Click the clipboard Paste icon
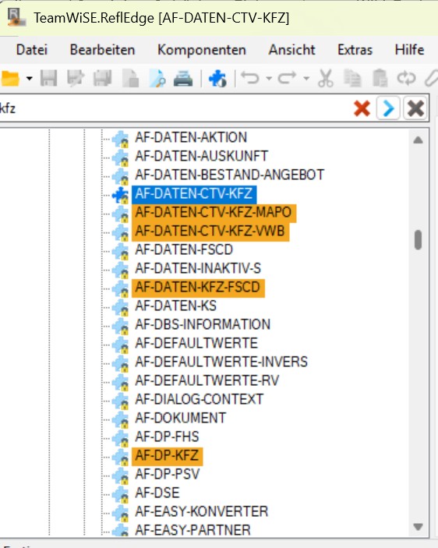This screenshot has height=548, width=438. [380, 78]
